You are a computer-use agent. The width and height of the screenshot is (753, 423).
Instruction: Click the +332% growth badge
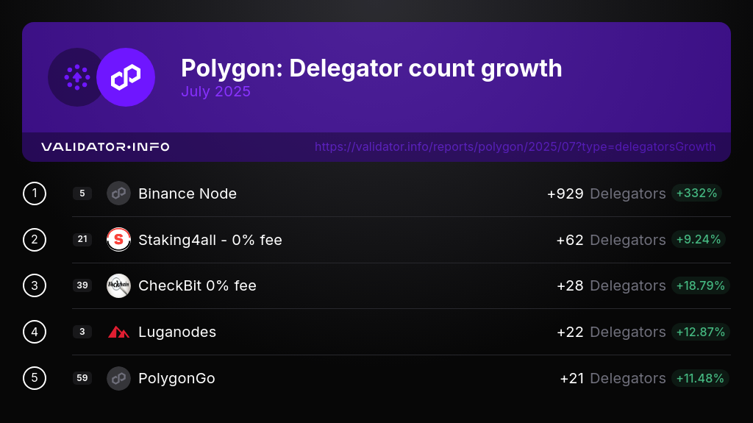[696, 193]
